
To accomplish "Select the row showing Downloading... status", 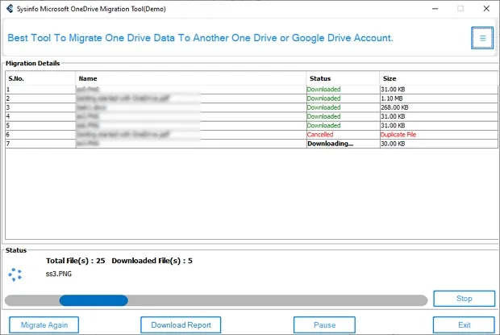I will tap(330, 144).
